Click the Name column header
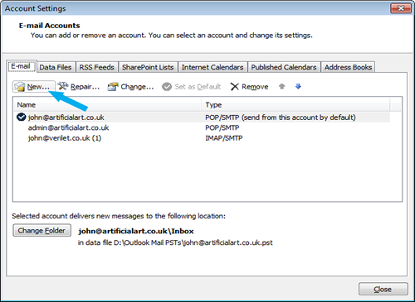 (x=107, y=105)
